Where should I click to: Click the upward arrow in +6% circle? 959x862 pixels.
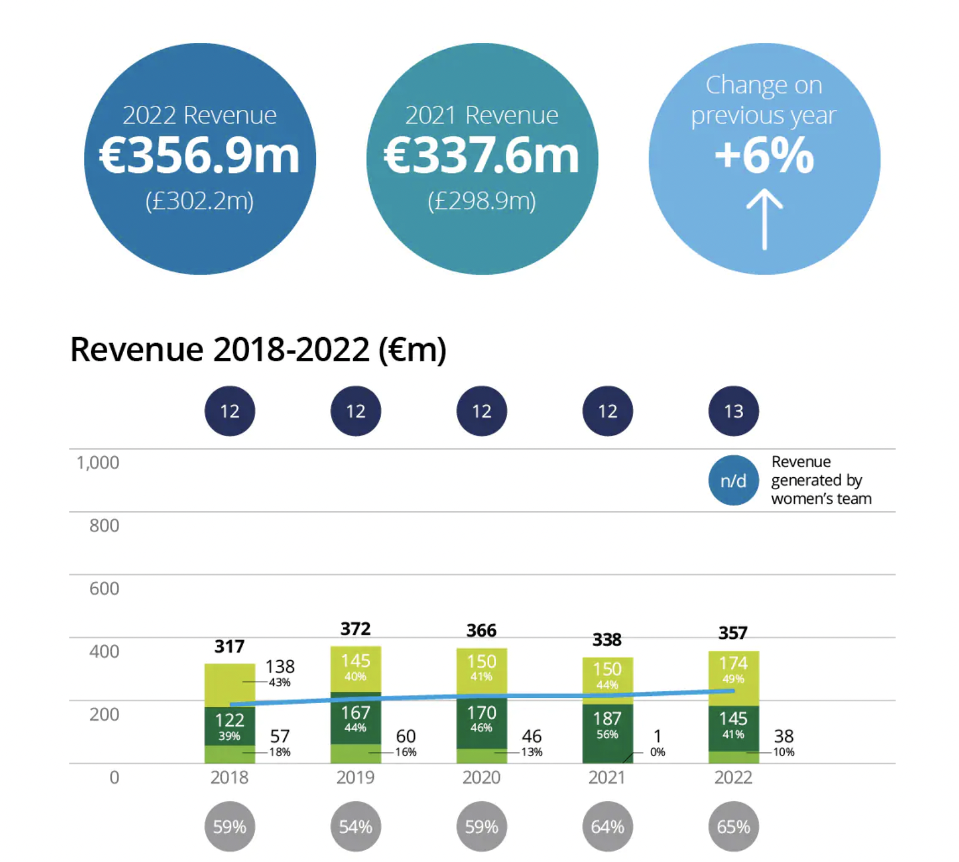[764, 219]
